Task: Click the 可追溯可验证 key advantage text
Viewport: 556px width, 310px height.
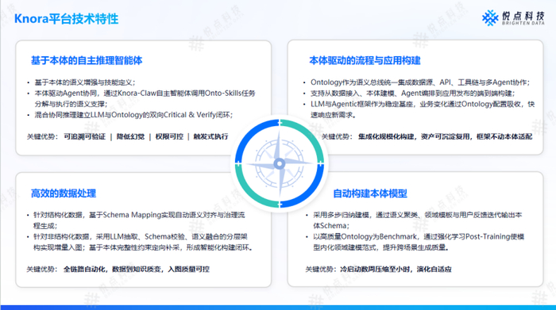Action: point(85,136)
